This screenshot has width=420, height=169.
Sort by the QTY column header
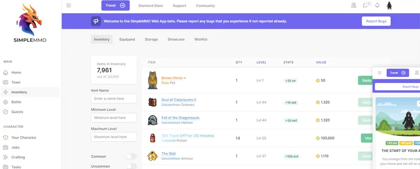239,62
